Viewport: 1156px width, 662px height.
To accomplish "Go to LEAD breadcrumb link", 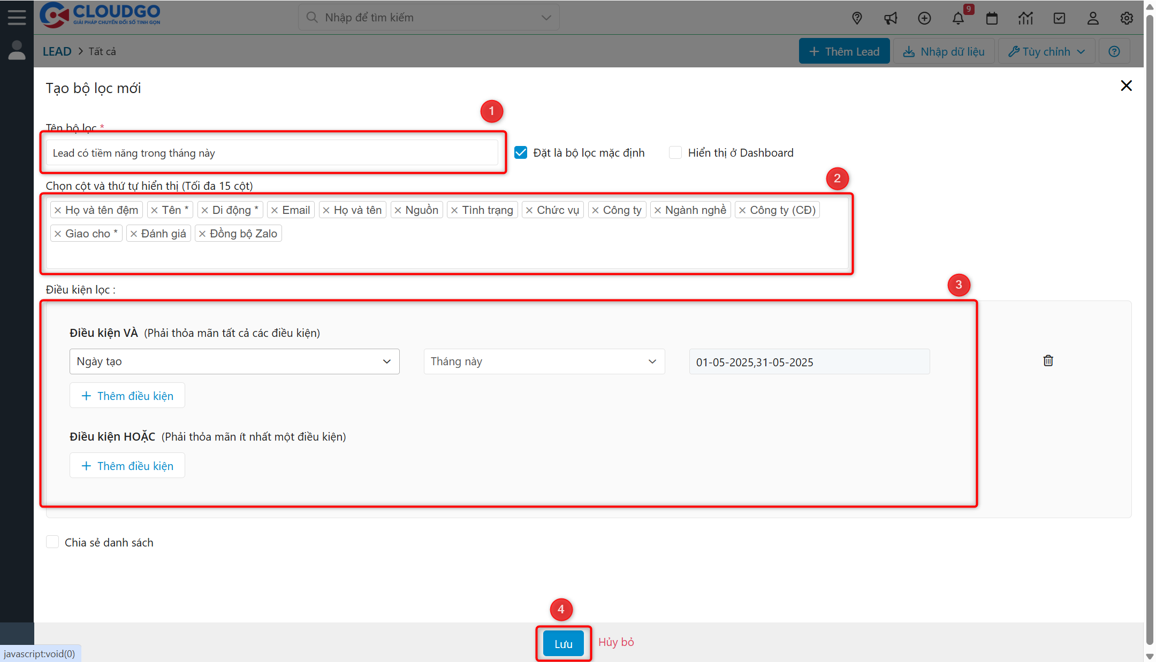I will point(57,51).
